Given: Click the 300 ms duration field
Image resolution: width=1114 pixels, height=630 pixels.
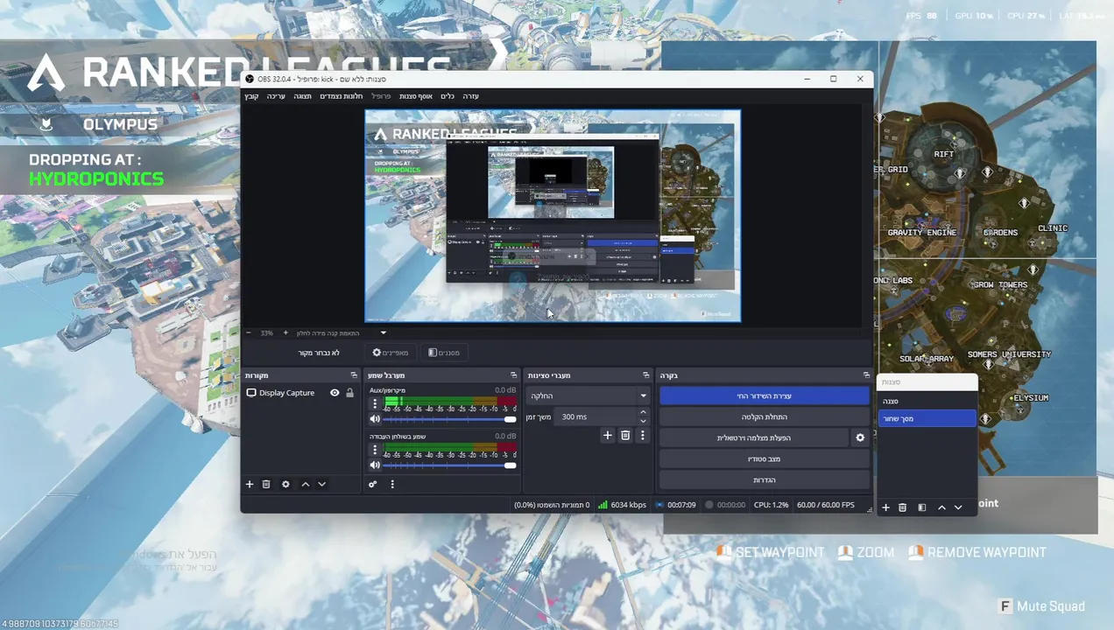Looking at the screenshot, I should pyautogui.click(x=596, y=416).
